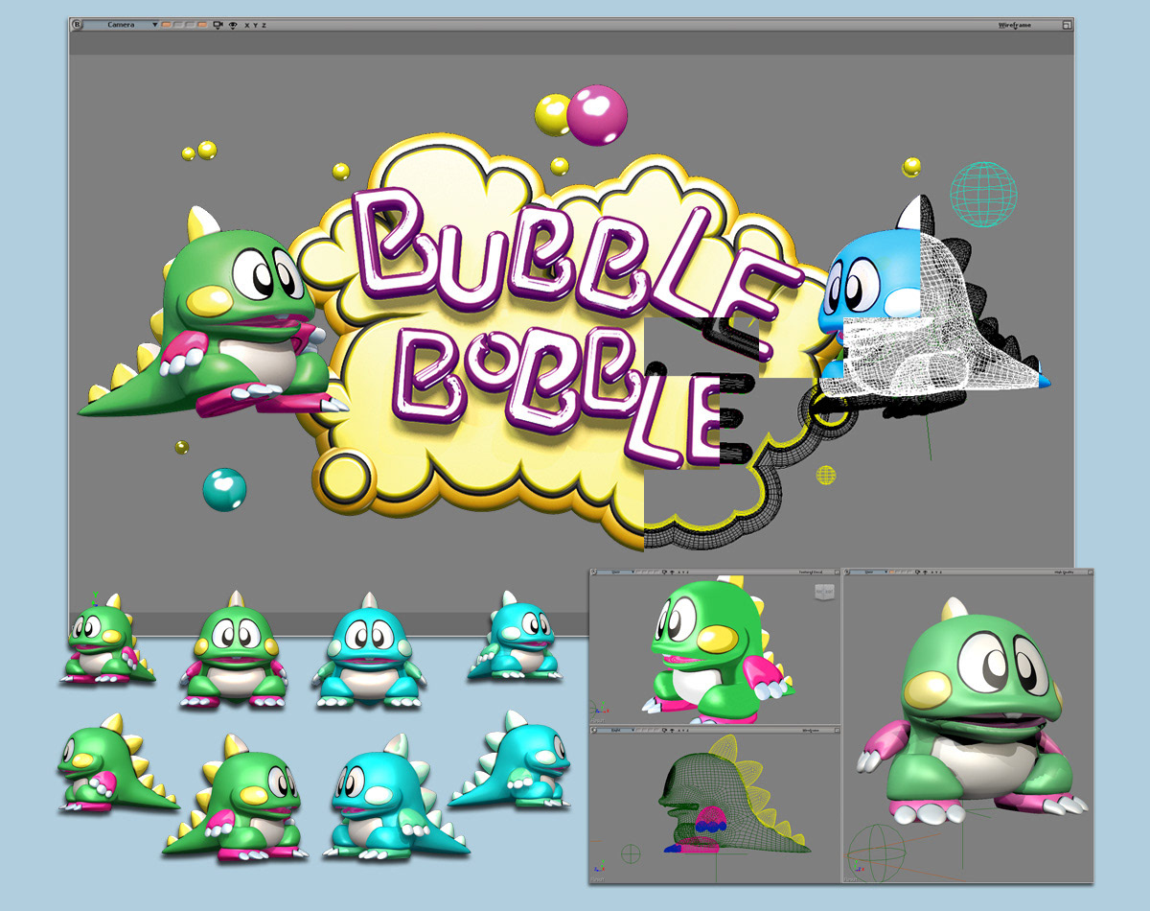This screenshot has width=1150, height=911.
Task: Click the resize icon of the Right viewport
Action: click(x=837, y=730)
